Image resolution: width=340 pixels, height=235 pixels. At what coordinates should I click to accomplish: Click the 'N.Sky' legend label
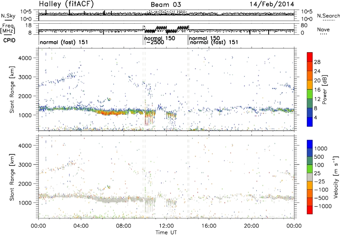[x=8, y=16]
